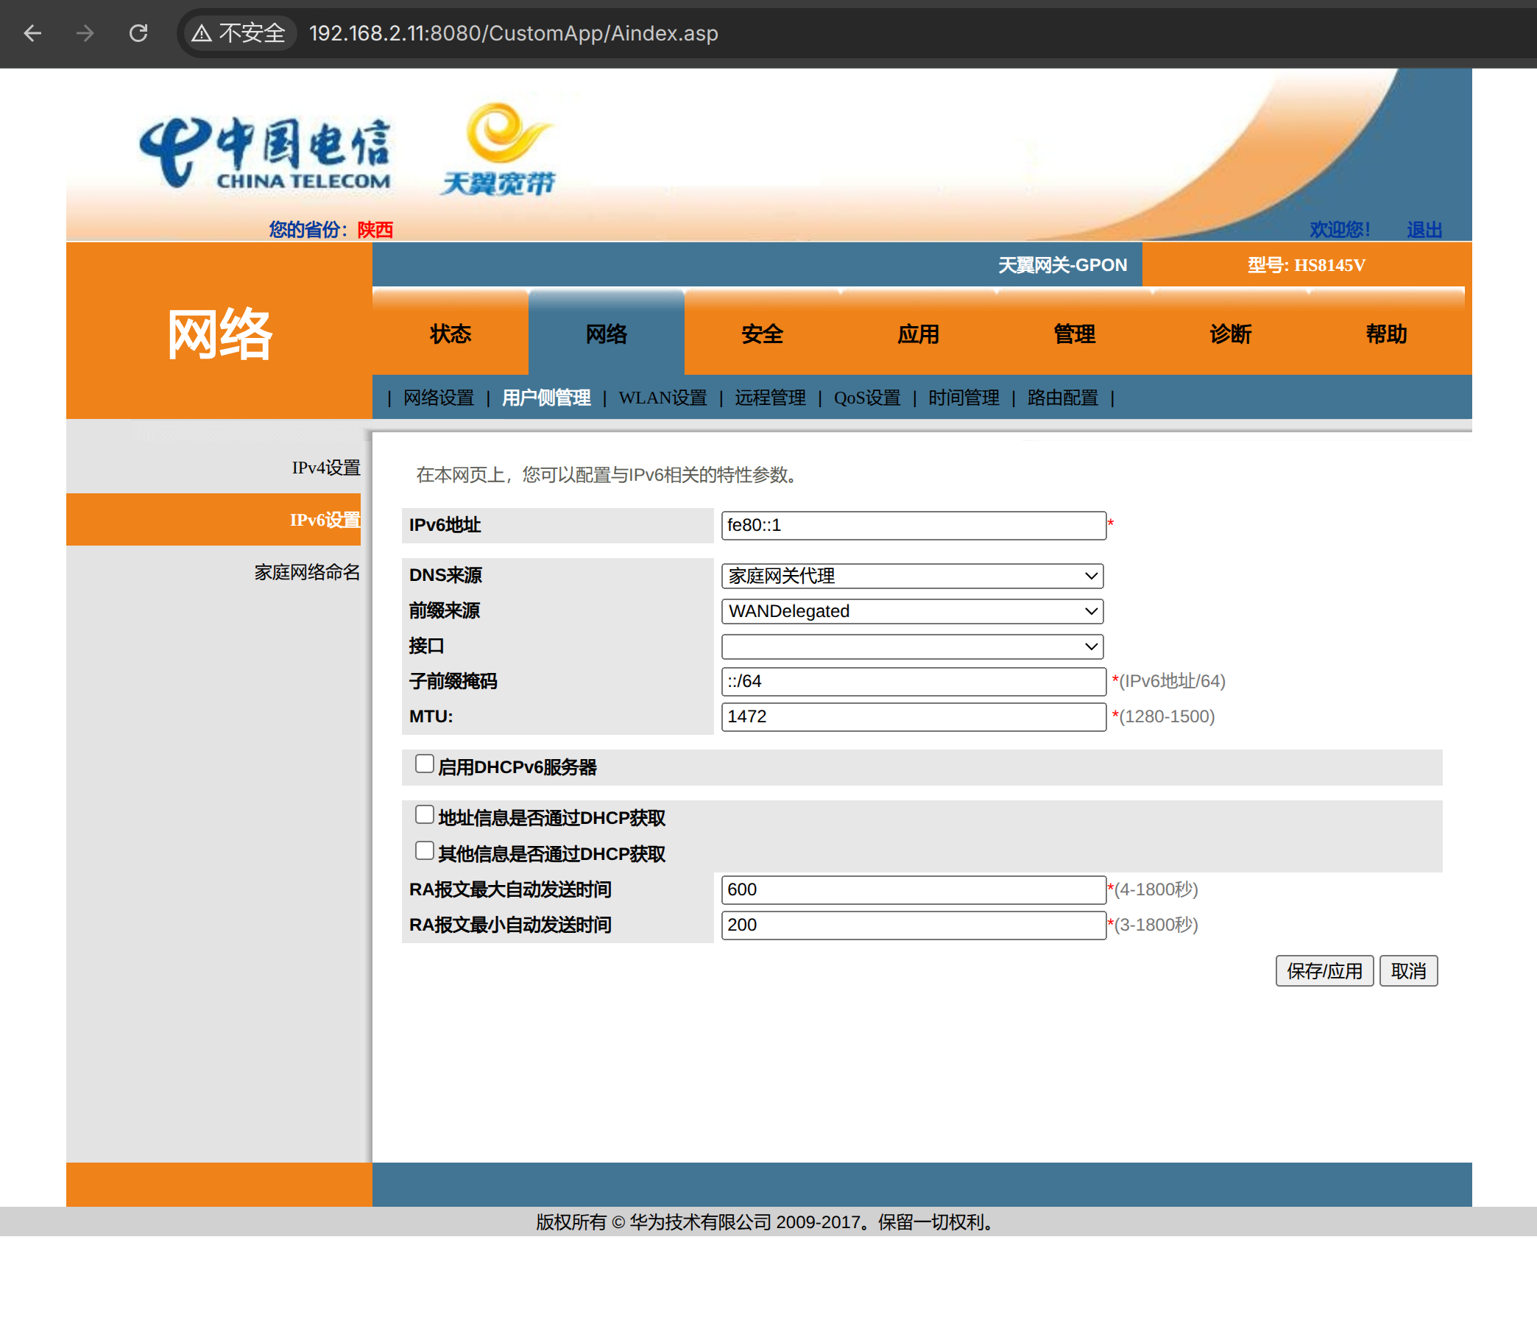The height and width of the screenshot is (1329, 1537).
Task: Open the DNS来源 dropdown
Action: click(911, 576)
